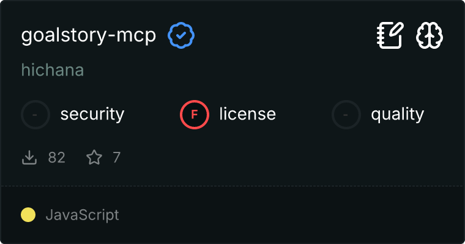Click the download count 82

(x=57, y=157)
